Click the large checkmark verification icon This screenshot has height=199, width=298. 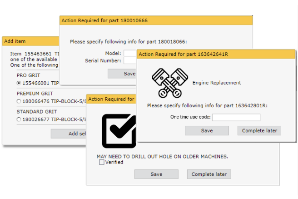pyautogui.click(x=119, y=131)
